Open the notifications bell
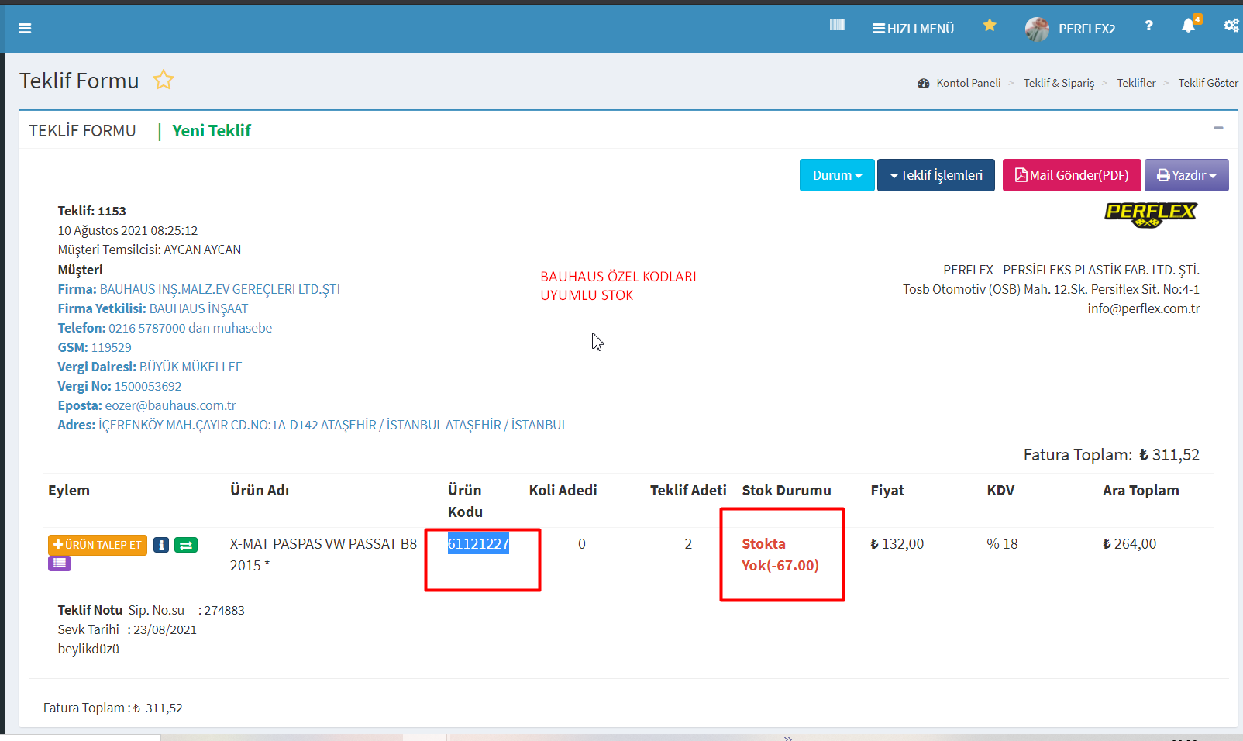 tap(1188, 26)
